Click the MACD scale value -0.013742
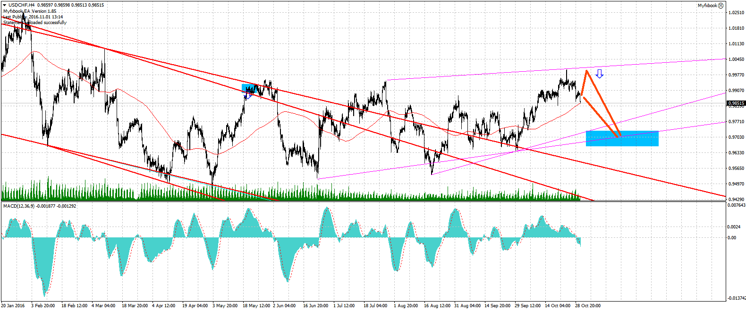 737,298
